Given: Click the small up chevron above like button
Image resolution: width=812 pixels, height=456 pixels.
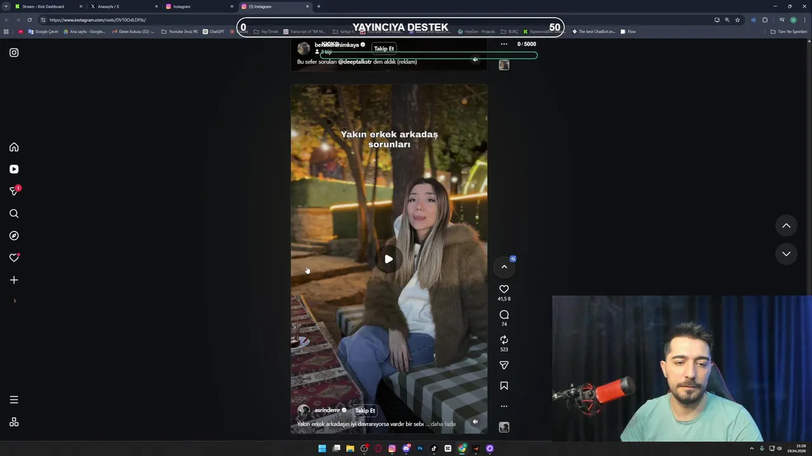Looking at the screenshot, I should pos(504,267).
